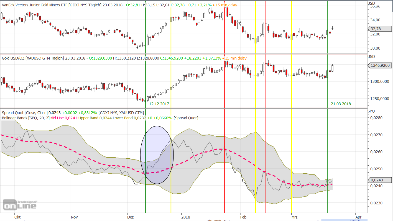393x221 pixels.
Task: Click the 0,0230 spread axis value
Action: click(377, 203)
